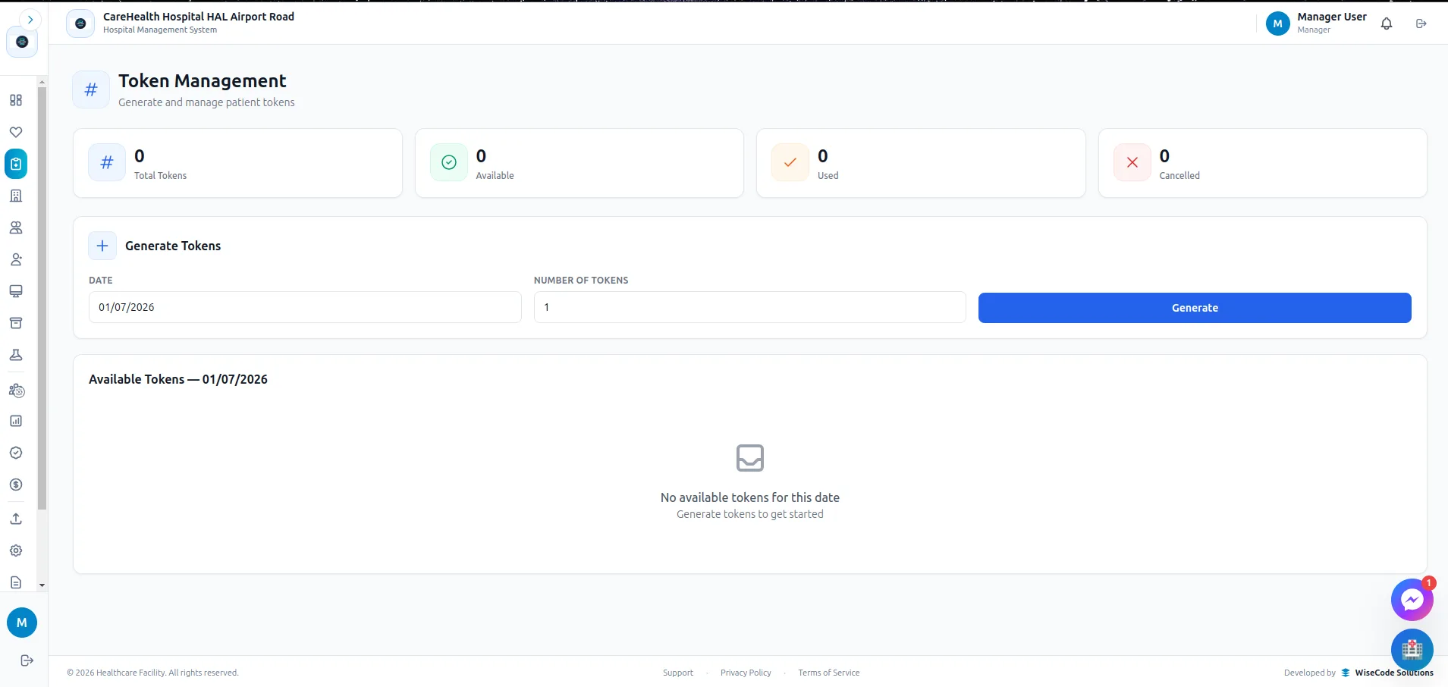Expand the sidebar with the chevron arrow
1448x687 pixels.
[30, 20]
